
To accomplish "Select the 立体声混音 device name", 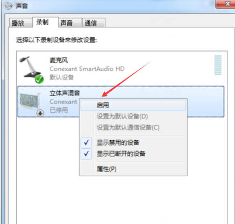I will point(65,93).
